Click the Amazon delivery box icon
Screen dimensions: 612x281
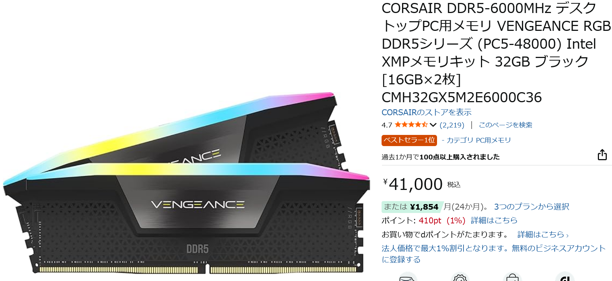407,277
